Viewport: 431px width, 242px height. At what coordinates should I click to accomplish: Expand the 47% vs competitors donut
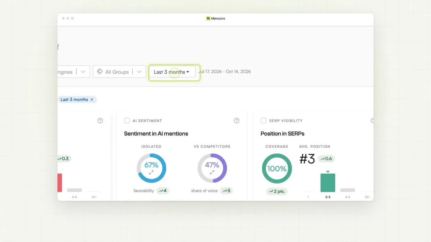212,172
